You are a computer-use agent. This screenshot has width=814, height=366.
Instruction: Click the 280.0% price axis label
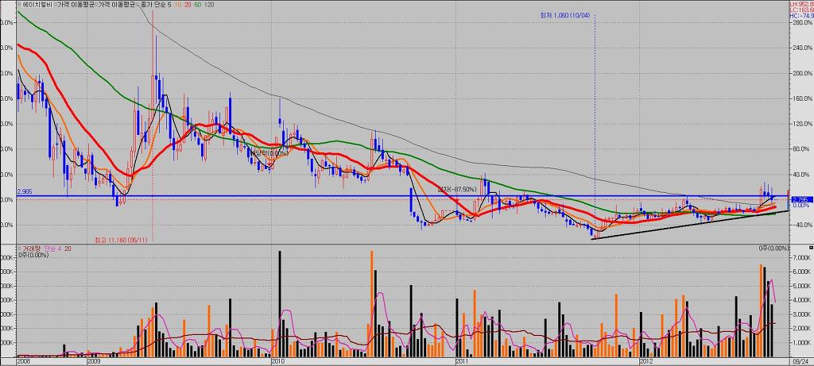coord(803,23)
